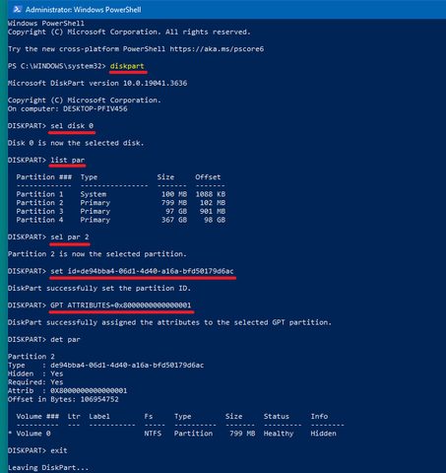Click 'Hidden' under the Info column
The width and height of the screenshot is (446, 473).
tap(323, 434)
